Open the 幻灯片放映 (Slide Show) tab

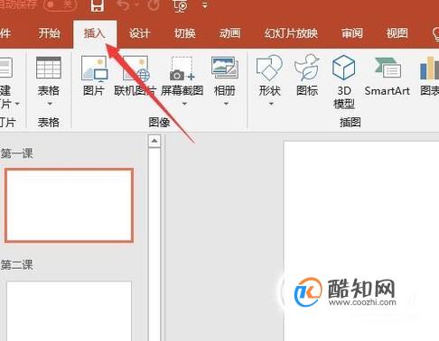click(x=291, y=33)
